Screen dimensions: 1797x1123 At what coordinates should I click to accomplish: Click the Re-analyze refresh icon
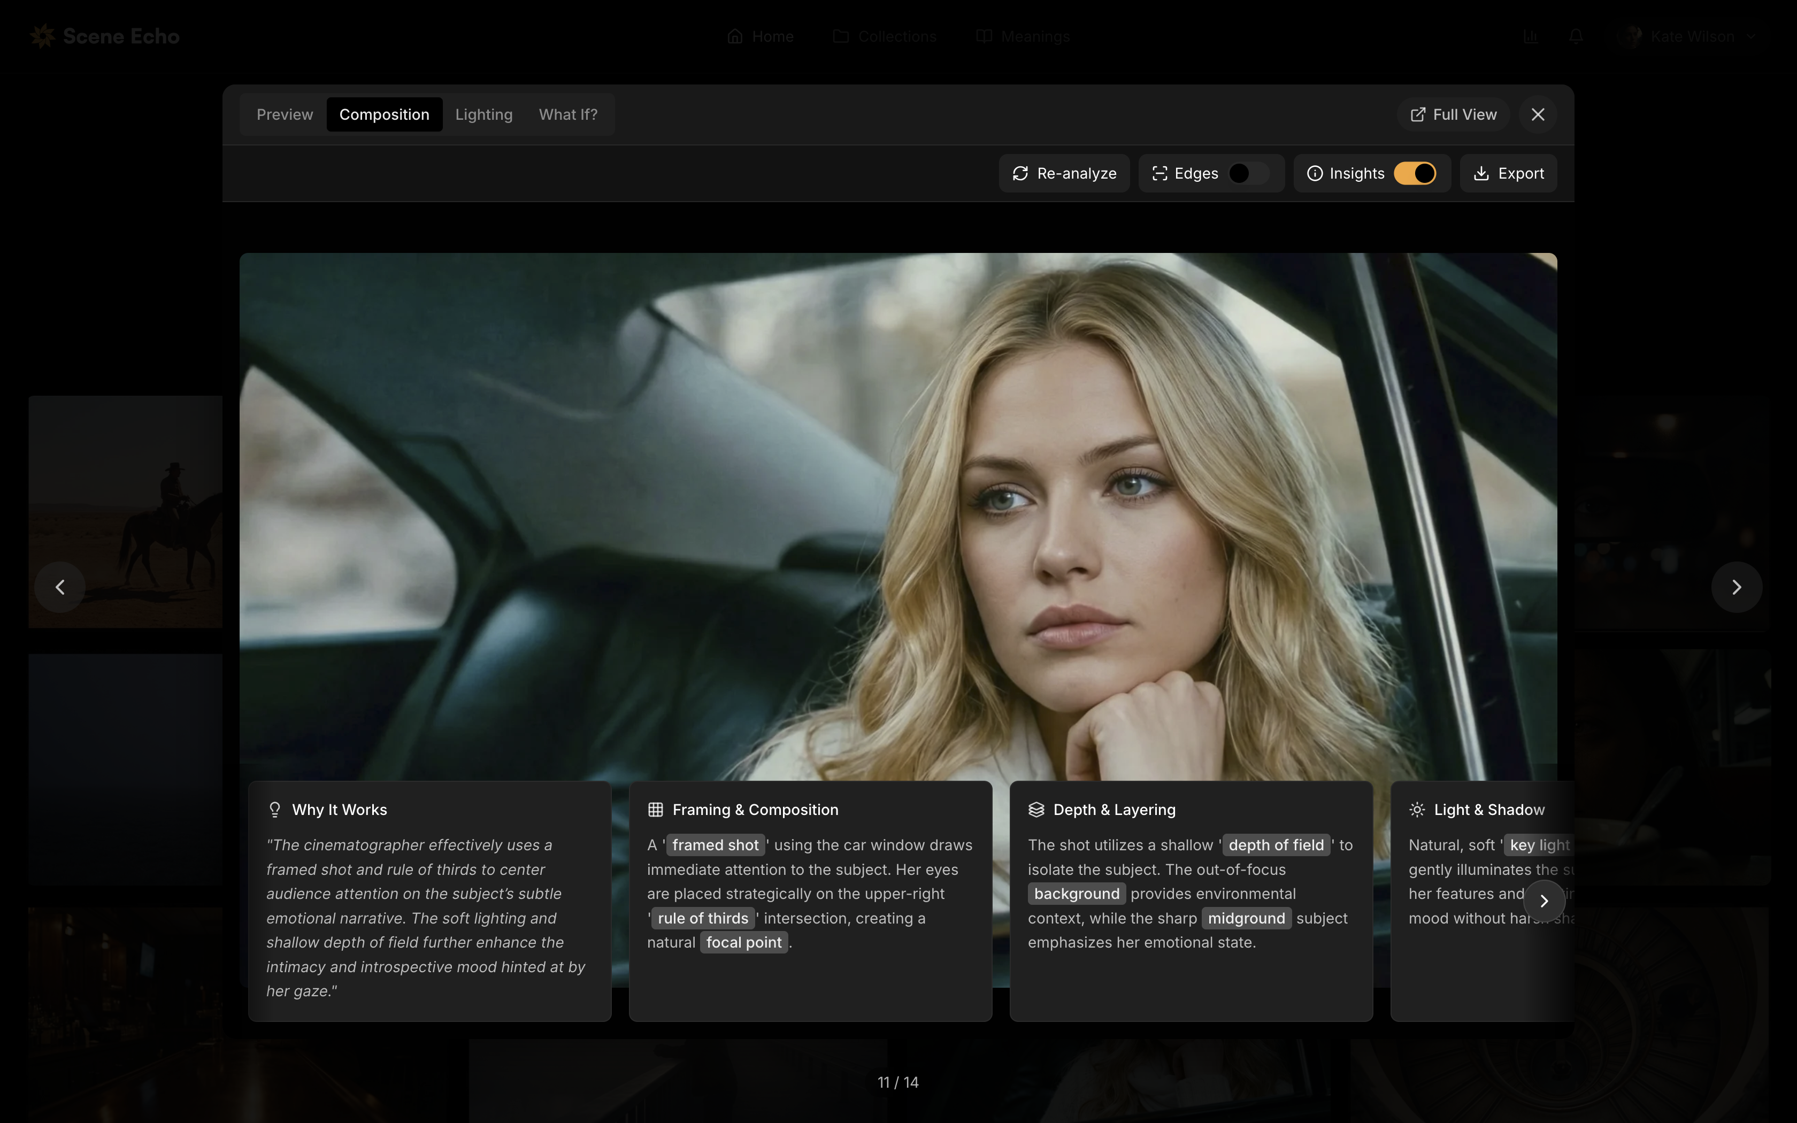pyautogui.click(x=1020, y=173)
